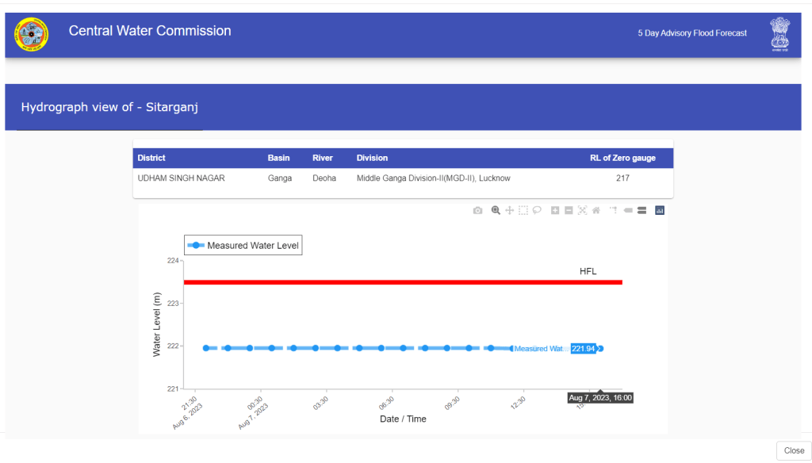Show closest data on hover
This screenshot has width=812, height=463.
click(x=627, y=210)
